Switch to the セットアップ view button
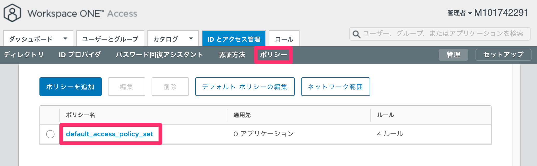Screen dimensions: 537x166 tap(504, 55)
